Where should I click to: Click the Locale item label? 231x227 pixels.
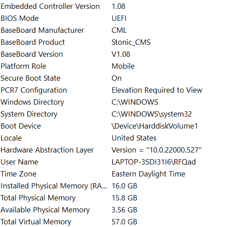coord(11,138)
